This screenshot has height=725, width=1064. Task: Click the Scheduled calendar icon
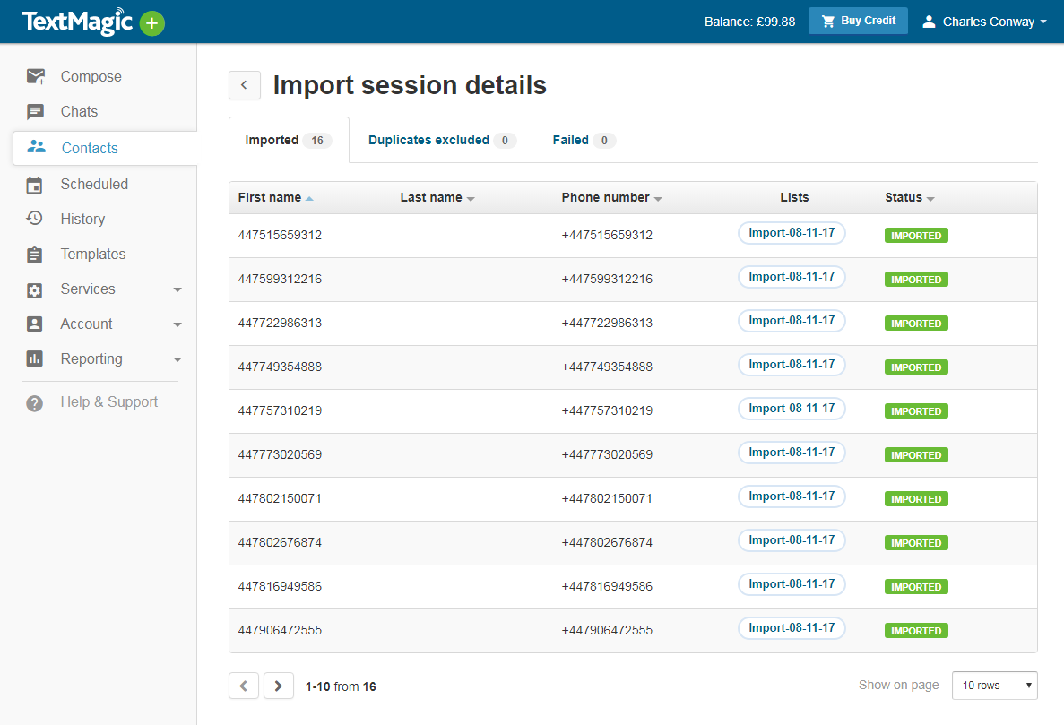[34, 185]
